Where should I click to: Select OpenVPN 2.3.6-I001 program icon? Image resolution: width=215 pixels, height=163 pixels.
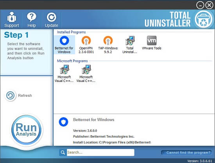(86, 45)
